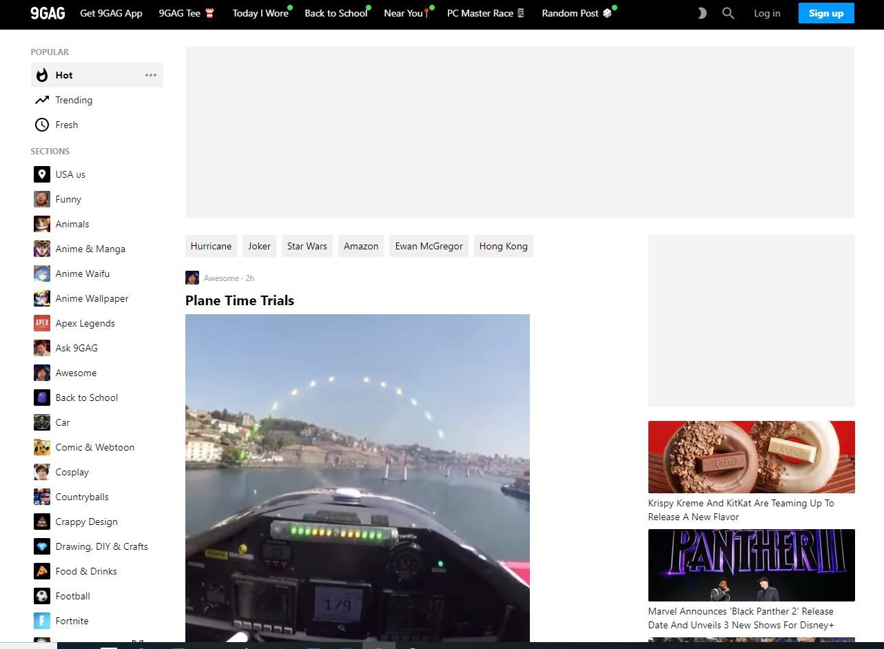Open Car section icon
Image resolution: width=884 pixels, height=649 pixels.
(42, 422)
